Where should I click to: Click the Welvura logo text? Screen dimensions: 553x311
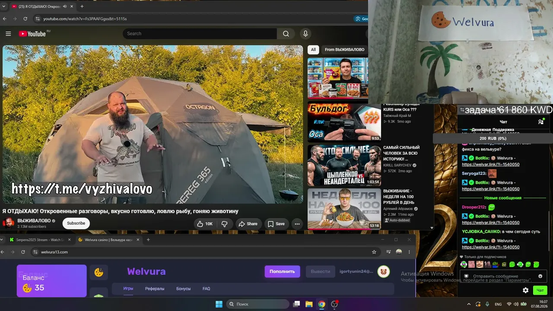(146, 271)
